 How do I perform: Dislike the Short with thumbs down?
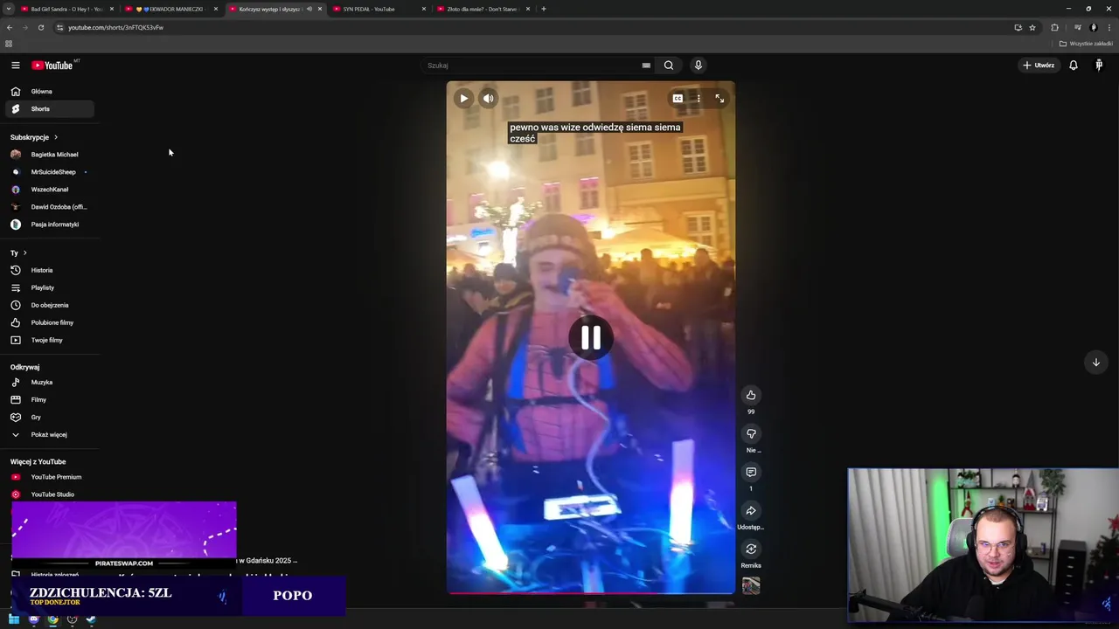click(x=751, y=434)
